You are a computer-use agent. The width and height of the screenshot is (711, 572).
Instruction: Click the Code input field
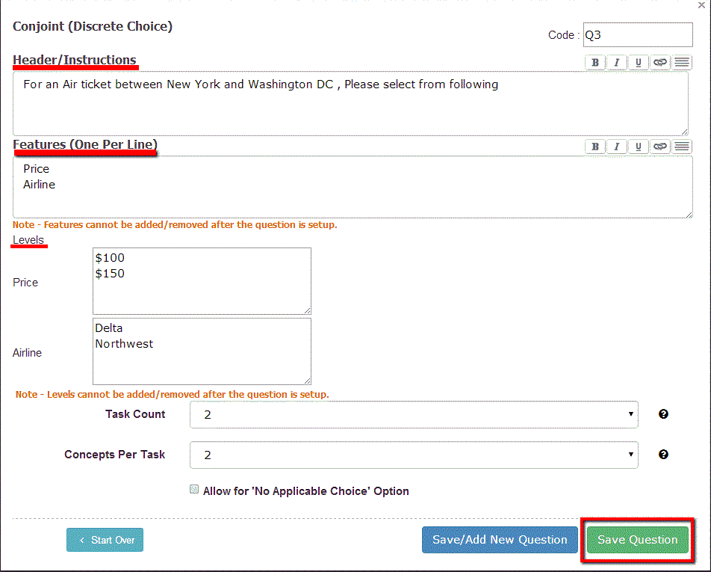637,35
